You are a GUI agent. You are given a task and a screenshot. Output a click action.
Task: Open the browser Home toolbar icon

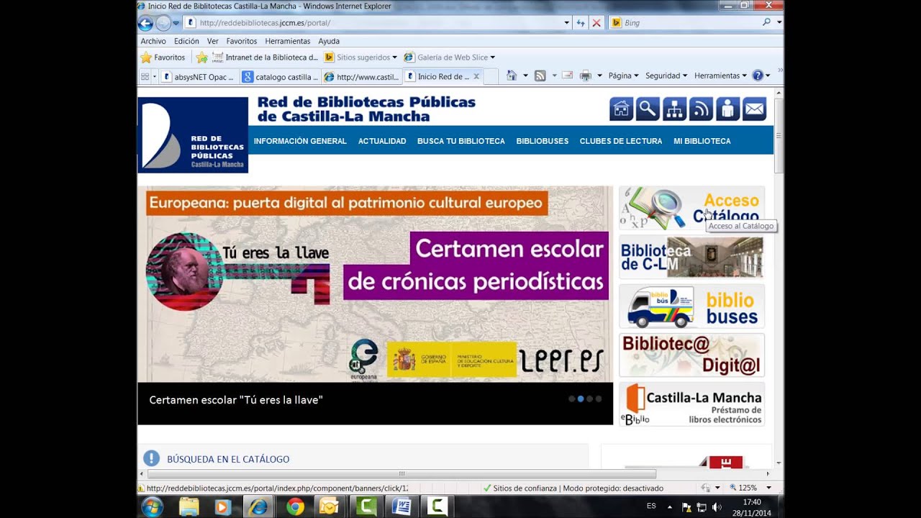point(512,76)
